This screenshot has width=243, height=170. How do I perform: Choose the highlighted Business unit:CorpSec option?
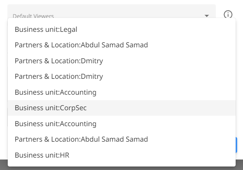(122, 108)
